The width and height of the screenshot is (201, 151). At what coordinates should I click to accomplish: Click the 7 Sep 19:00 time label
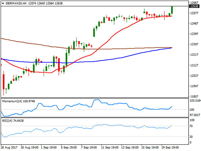point(89,147)
